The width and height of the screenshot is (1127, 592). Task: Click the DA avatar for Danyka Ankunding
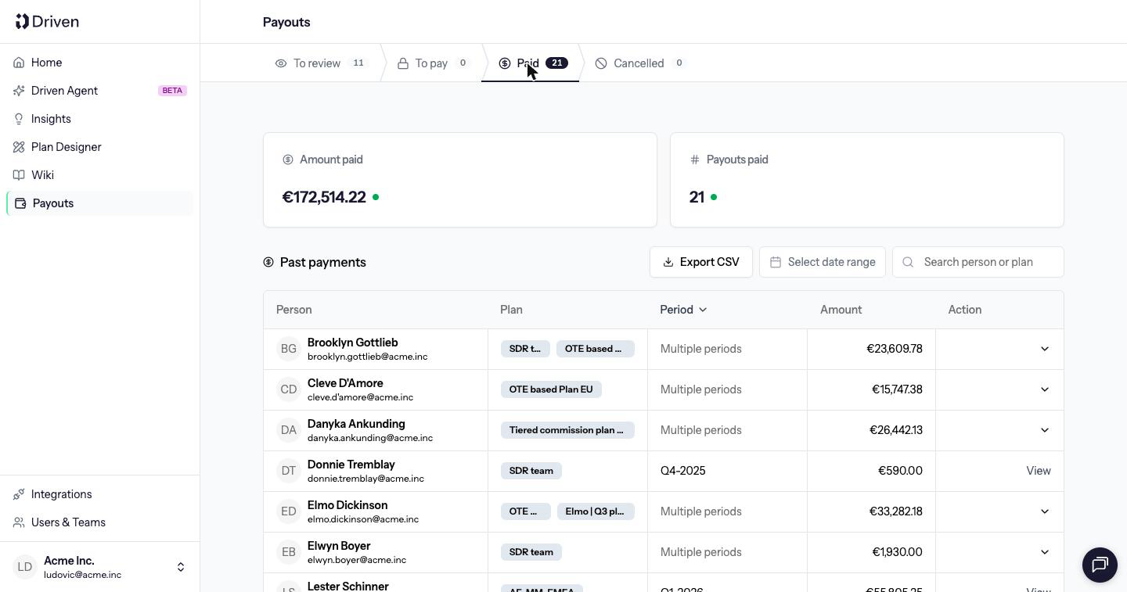point(289,430)
